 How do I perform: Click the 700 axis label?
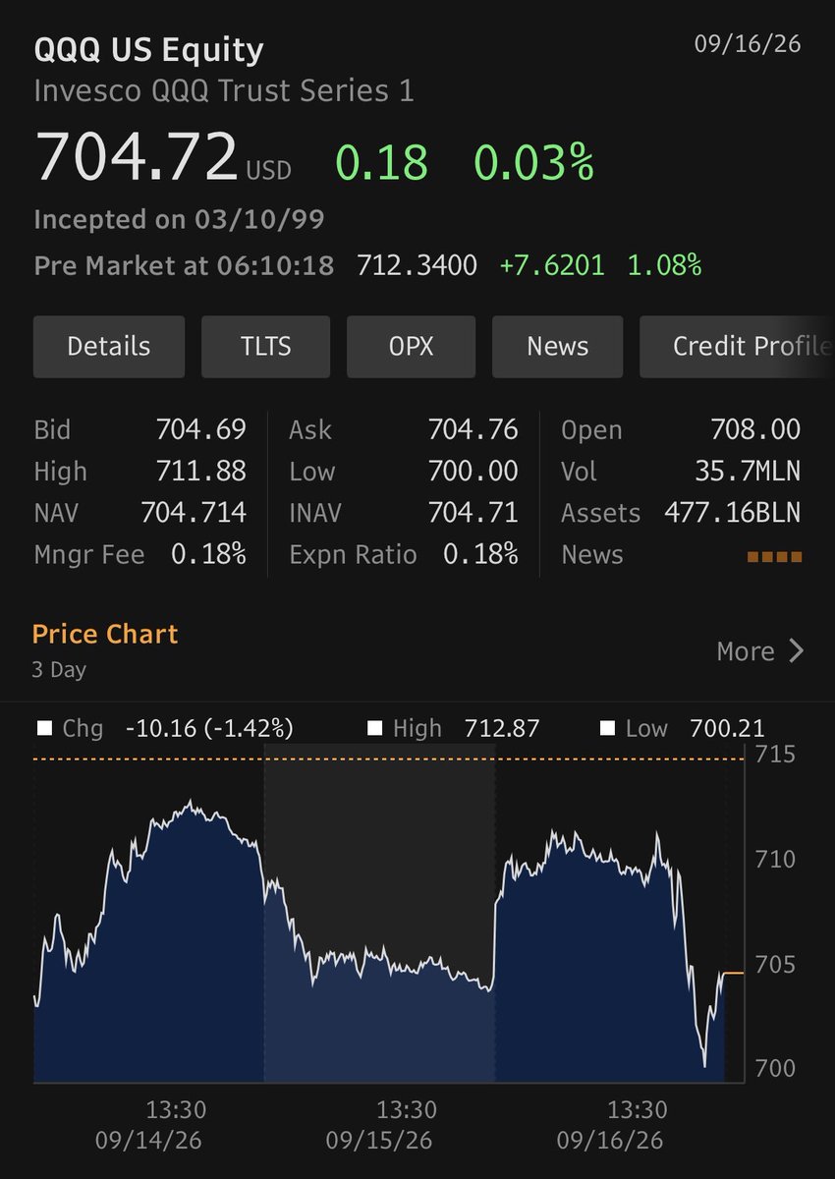(776, 1069)
